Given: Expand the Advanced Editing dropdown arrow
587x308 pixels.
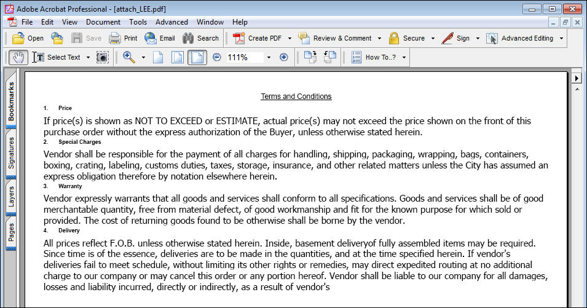Looking at the screenshot, I should (561, 39).
